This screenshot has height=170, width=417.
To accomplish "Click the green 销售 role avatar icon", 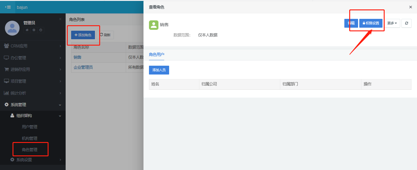I will 154,25.
